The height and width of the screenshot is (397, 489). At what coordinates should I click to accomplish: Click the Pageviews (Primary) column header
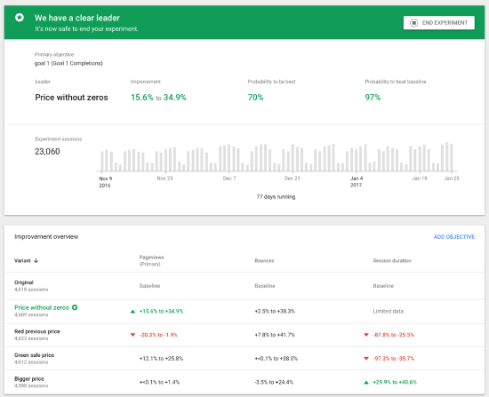coord(151,260)
